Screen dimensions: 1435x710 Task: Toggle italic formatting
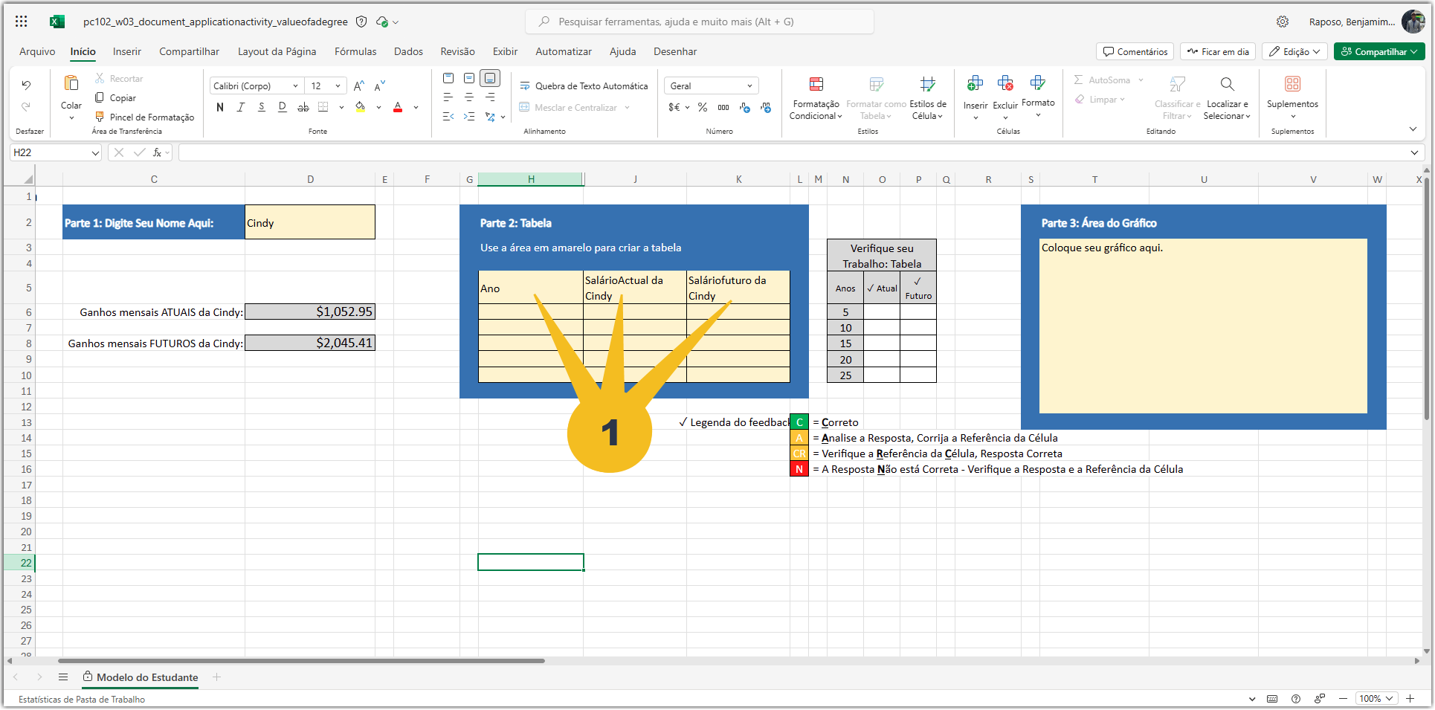pyautogui.click(x=240, y=107)
